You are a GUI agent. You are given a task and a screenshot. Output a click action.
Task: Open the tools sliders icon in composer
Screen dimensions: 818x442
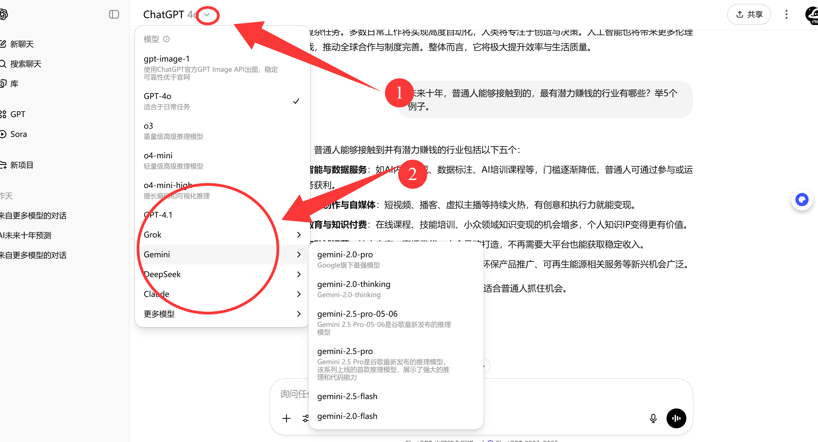pos(305,418)
